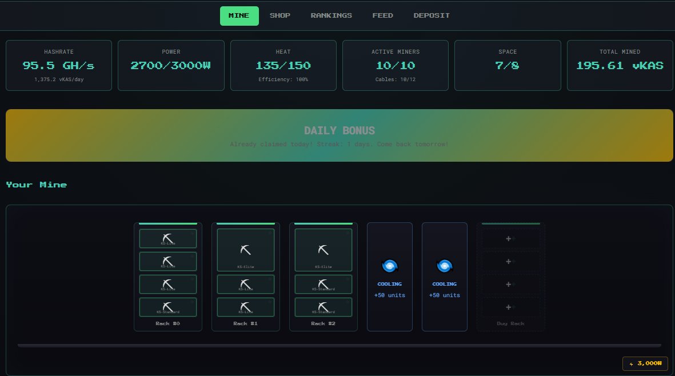Click the 1,375.2 vKAS/day text

pyautogui.click(x=59, y=79)
